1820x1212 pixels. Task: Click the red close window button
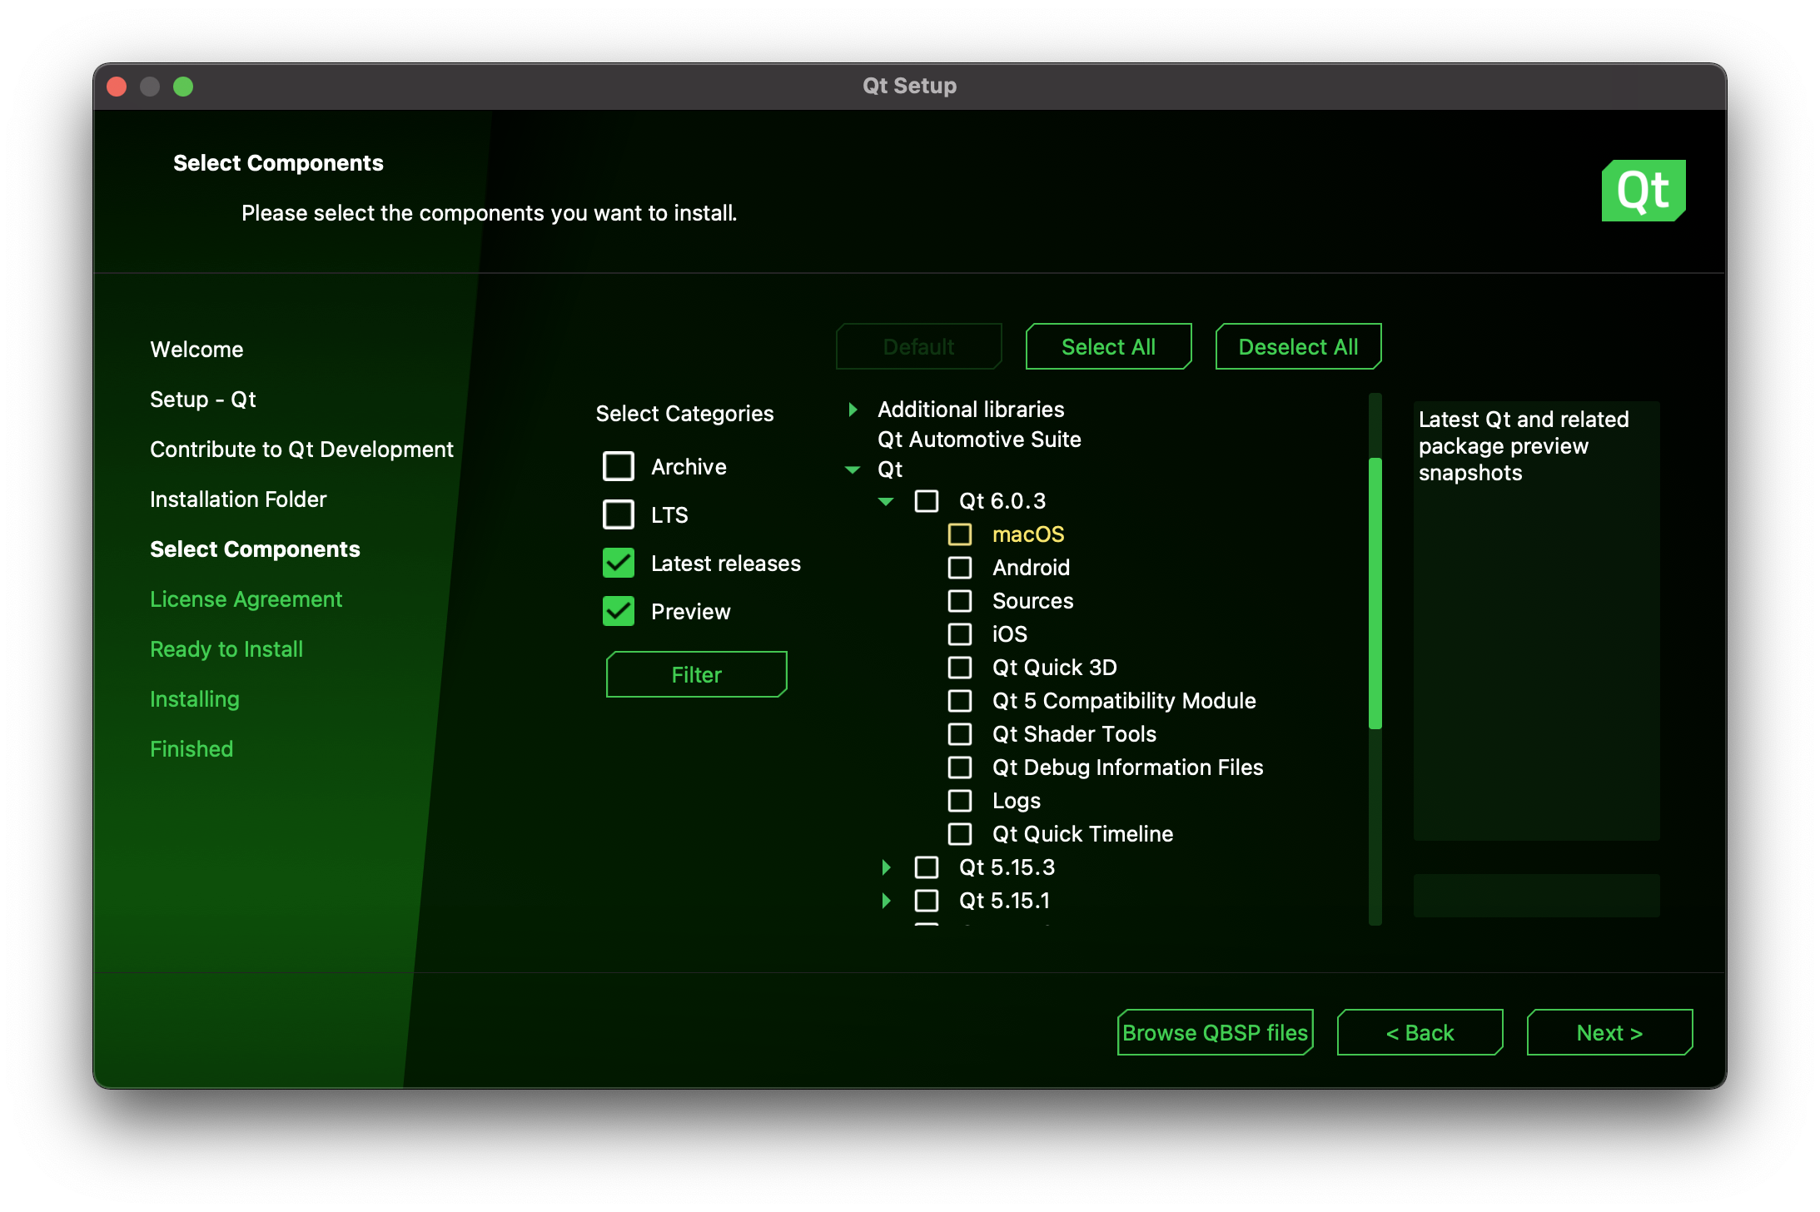(117, 87)
